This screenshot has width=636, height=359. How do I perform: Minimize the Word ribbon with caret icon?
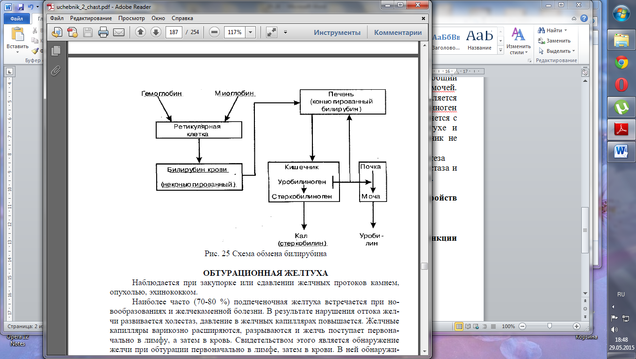[x=575, y=19]
